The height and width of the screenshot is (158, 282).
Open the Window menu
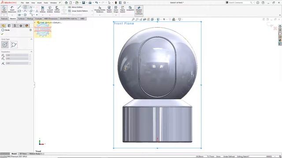(53, 3)
